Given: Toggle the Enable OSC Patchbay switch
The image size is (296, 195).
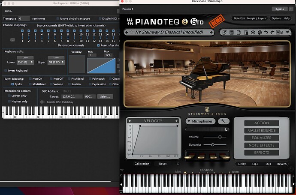Looking at the screenshot, I should pyautogui.click(x=42, y=102).
